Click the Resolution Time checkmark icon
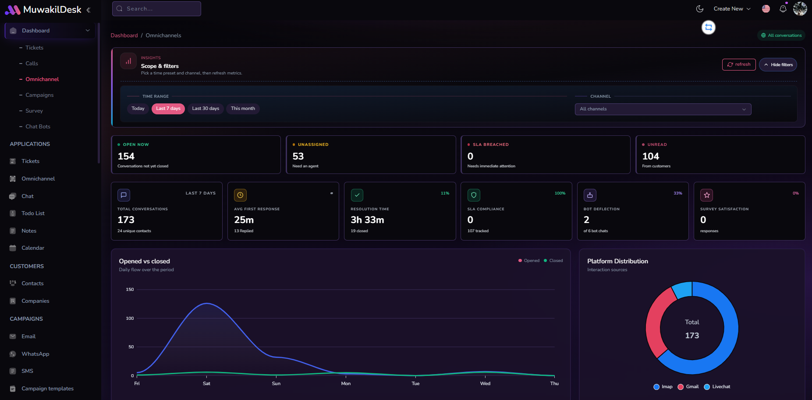The image size is (812, 400). [357, 195]
